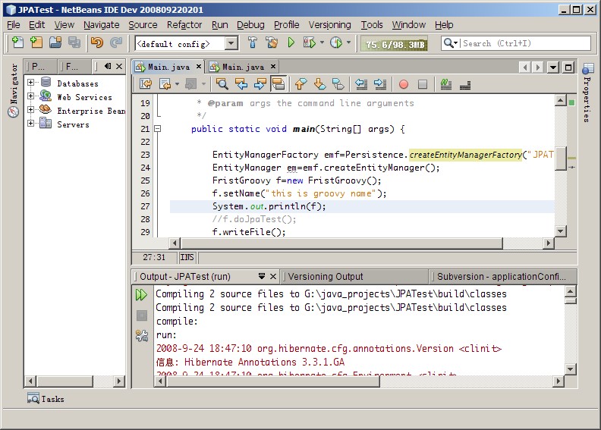601x430 pixels.
Task: Re-run the output with double green arrow
Action: (x=141, y=294)
